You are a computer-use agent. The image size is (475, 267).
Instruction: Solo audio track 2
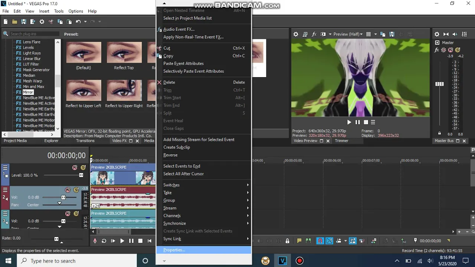coord(76,190)
